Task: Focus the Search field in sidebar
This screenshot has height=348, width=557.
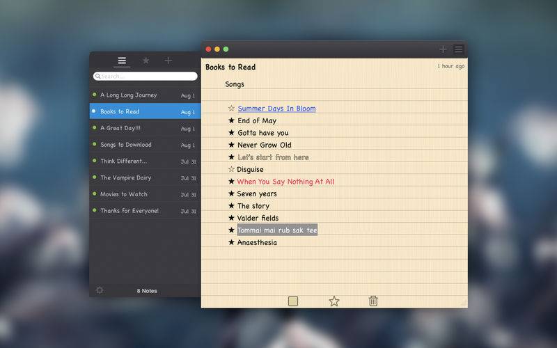Action: (146, 77)
